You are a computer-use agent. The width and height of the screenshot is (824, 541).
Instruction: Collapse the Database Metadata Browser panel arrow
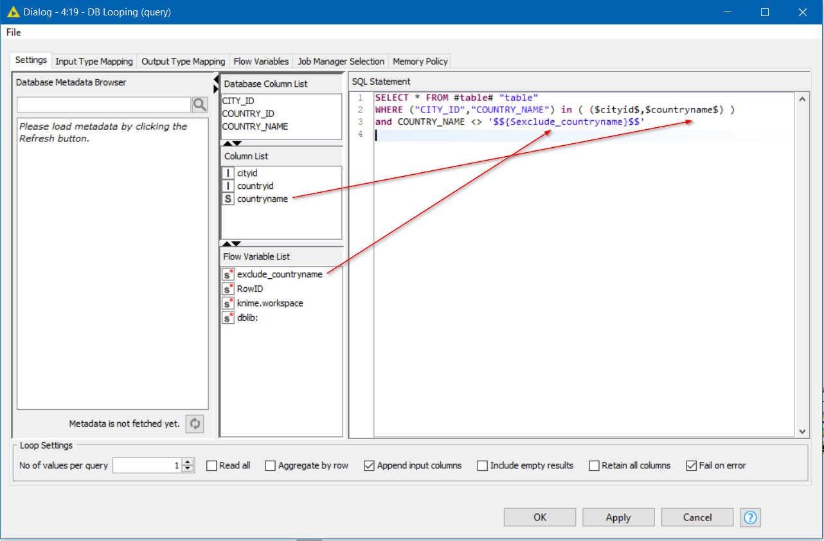(216, 80)
